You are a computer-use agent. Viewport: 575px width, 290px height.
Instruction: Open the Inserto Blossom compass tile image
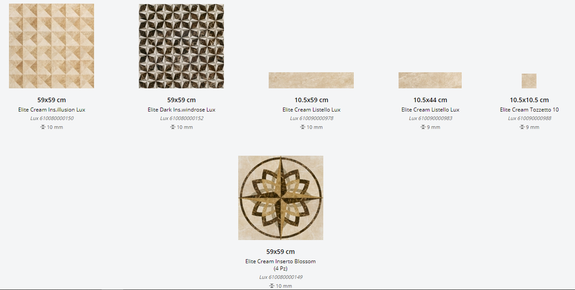(281, 198)
